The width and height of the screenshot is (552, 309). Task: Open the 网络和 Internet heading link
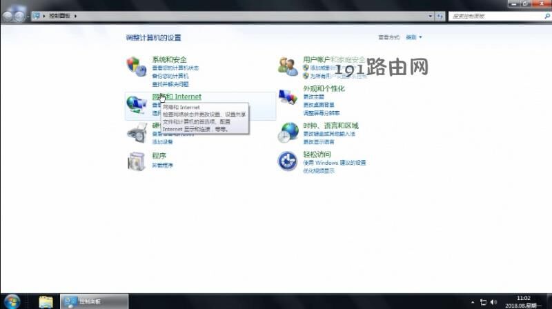point(177,97)
